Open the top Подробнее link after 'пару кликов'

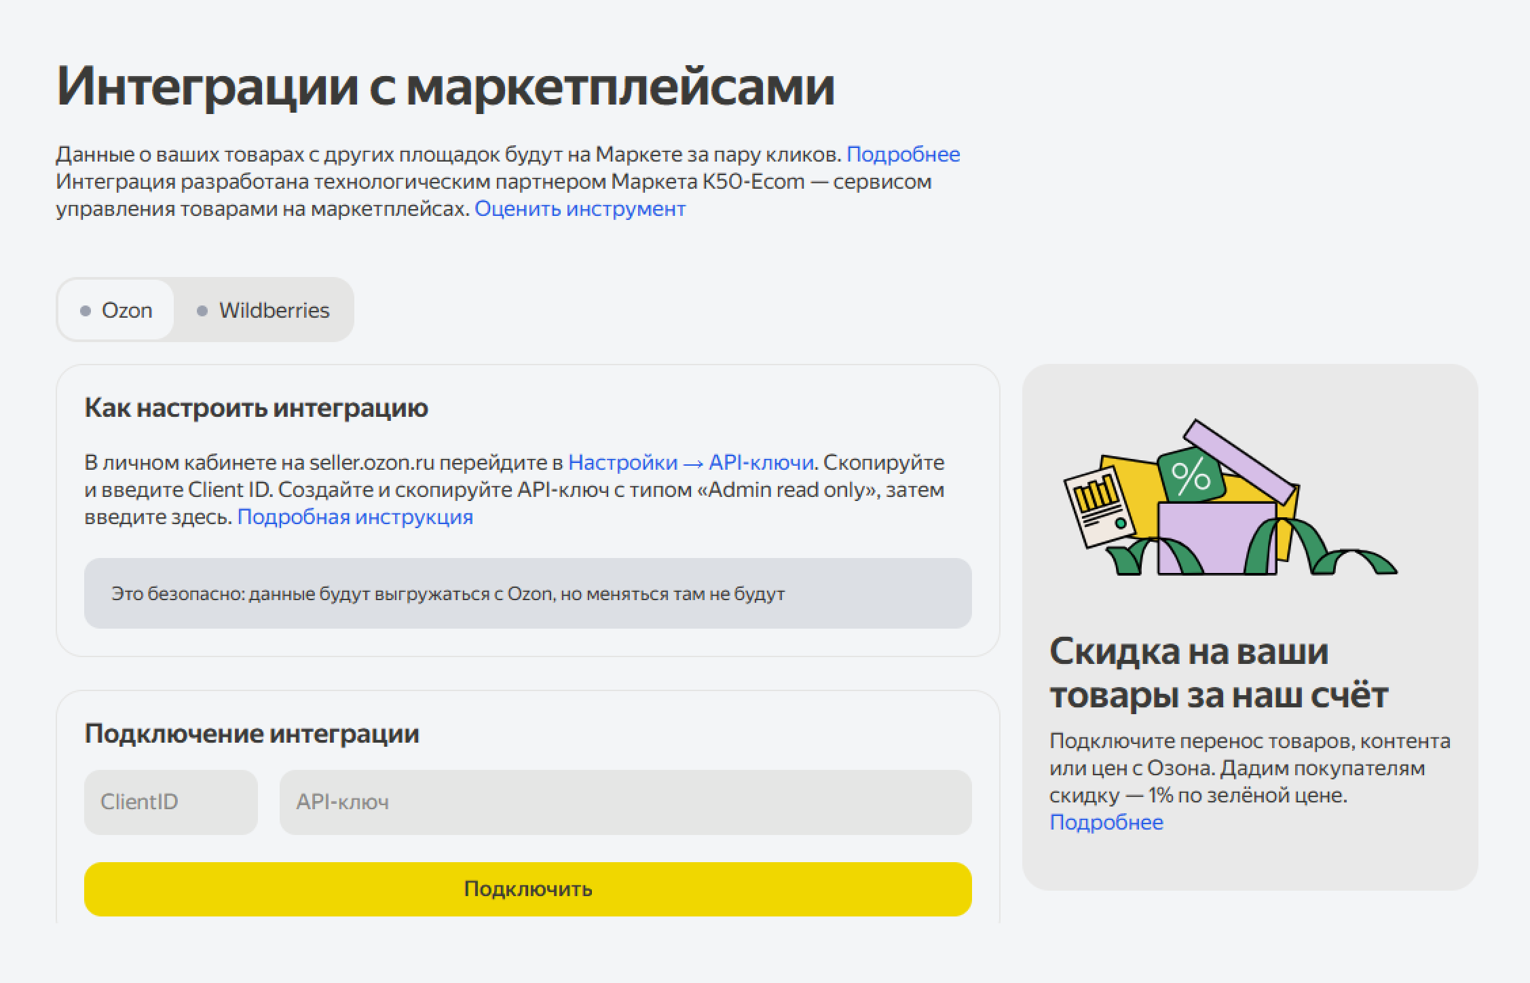pyautogui.click(x=903, y=155)
